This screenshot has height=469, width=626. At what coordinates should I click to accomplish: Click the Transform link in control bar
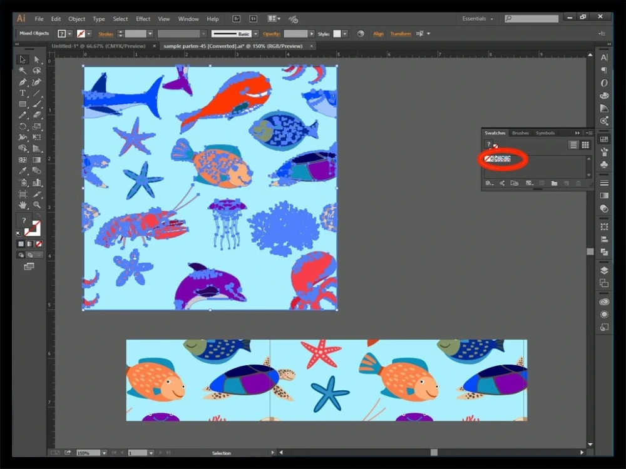(401, 34)
